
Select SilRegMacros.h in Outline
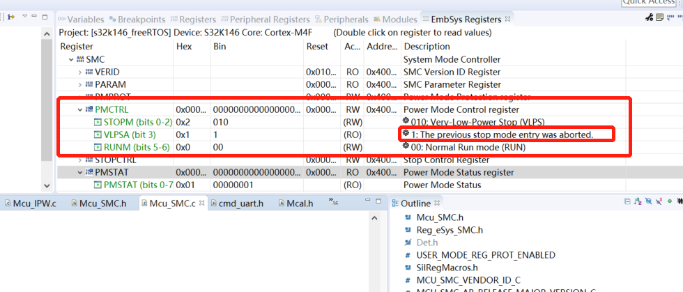click(x=447, y=268)
